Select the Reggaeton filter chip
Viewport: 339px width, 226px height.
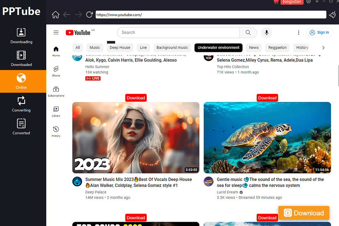(278, 48)
